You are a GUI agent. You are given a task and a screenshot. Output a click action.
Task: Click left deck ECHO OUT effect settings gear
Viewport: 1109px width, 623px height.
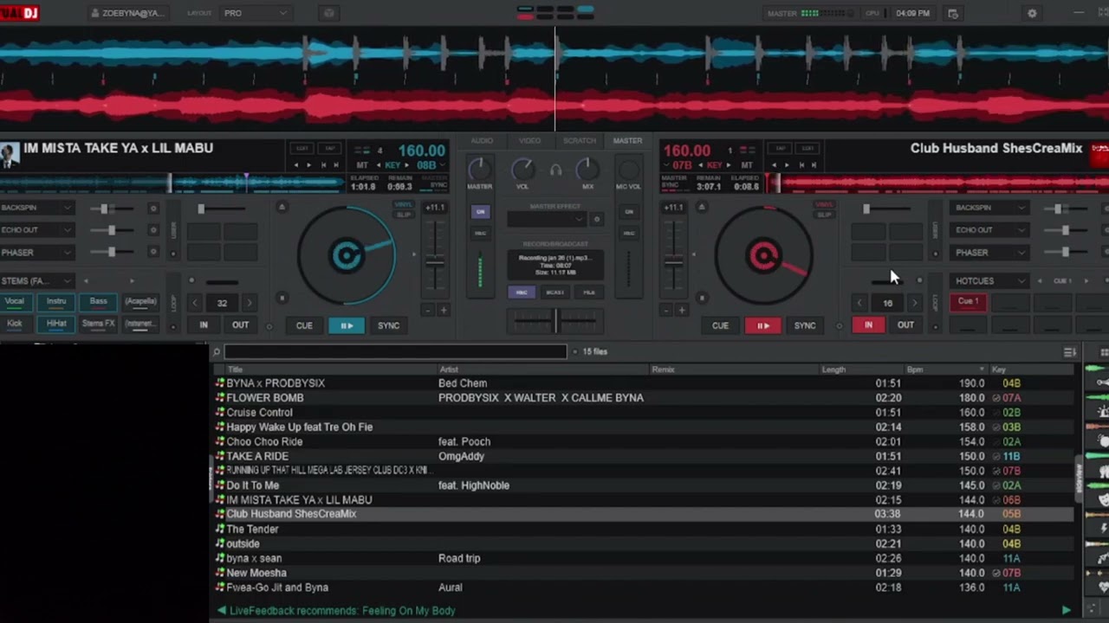pos(153,230)
